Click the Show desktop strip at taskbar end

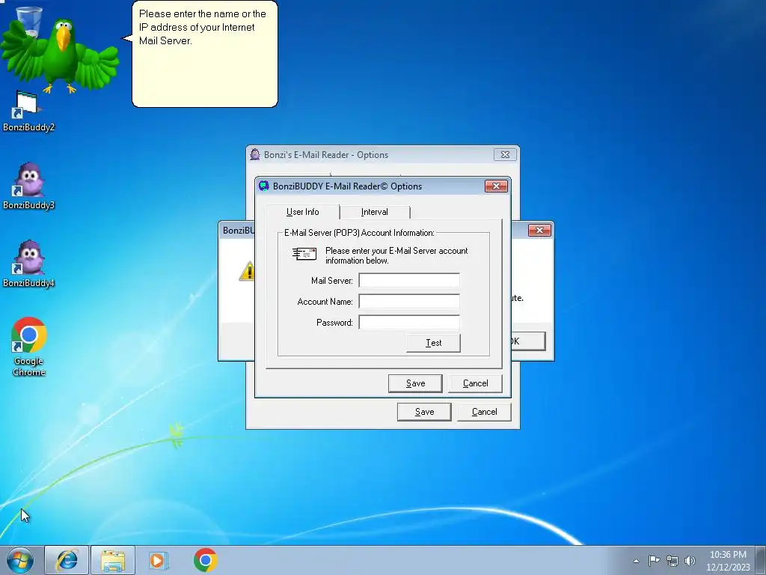click(x=762, y=560)
